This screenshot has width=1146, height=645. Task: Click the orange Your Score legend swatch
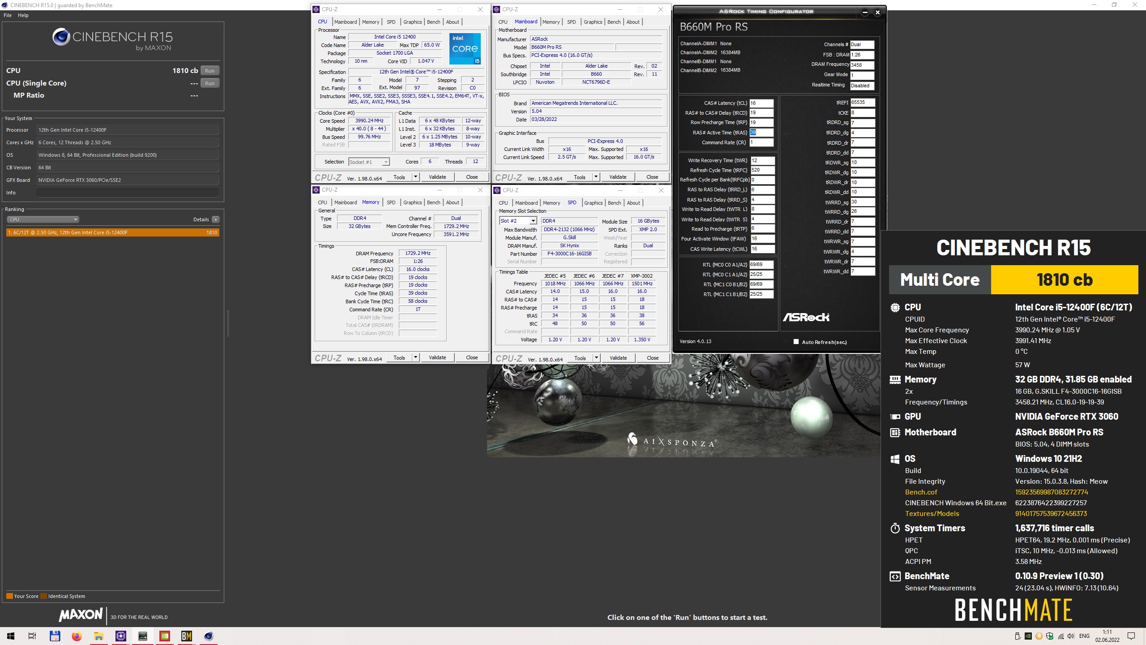tap(9, 596)
